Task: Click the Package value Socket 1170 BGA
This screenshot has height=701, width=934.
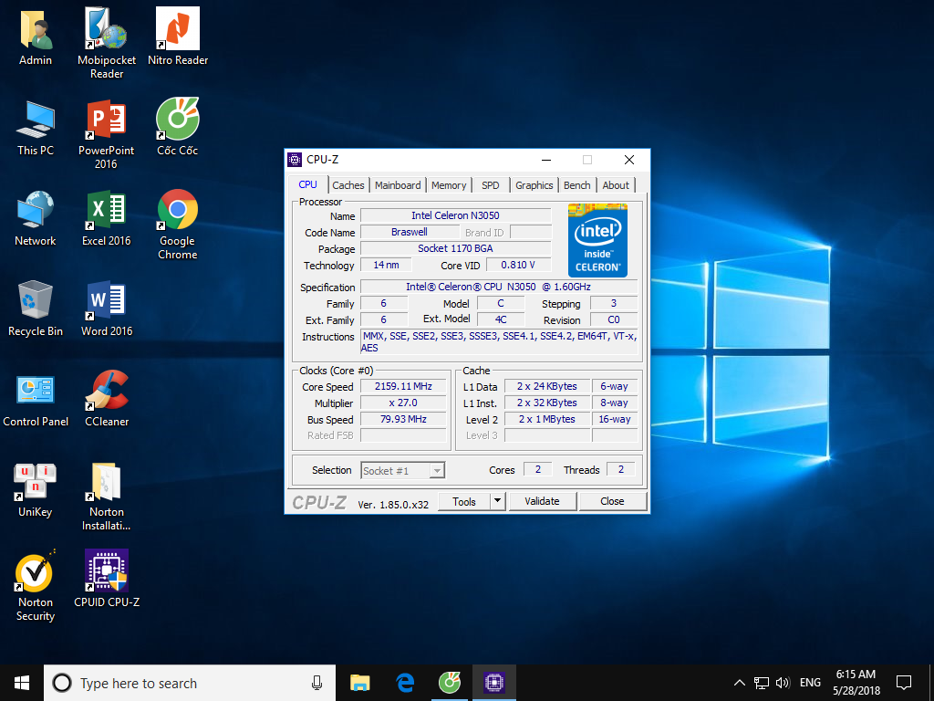Action: (456, 248)
